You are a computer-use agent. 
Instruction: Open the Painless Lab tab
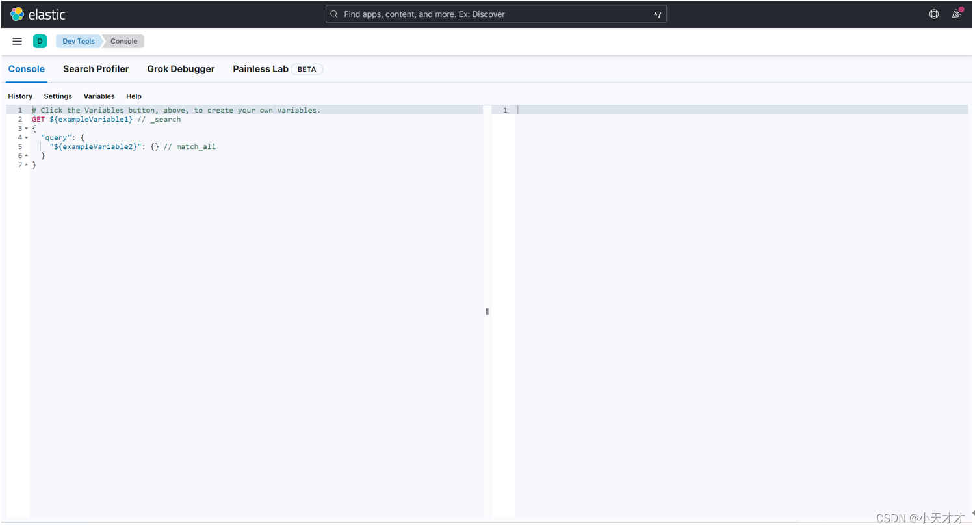261,69
